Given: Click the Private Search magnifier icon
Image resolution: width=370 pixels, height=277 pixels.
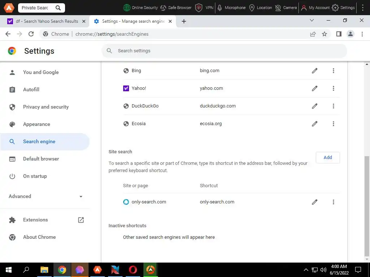Looking at the screenshot, I should pyautogui.click(x=58, y=8).
